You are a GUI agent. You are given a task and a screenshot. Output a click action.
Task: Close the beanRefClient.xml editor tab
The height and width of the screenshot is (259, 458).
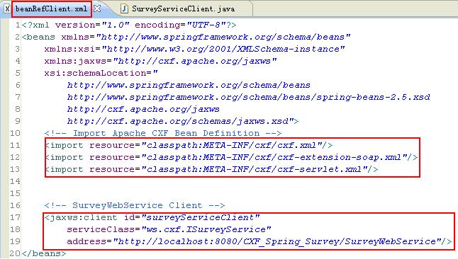97,8
